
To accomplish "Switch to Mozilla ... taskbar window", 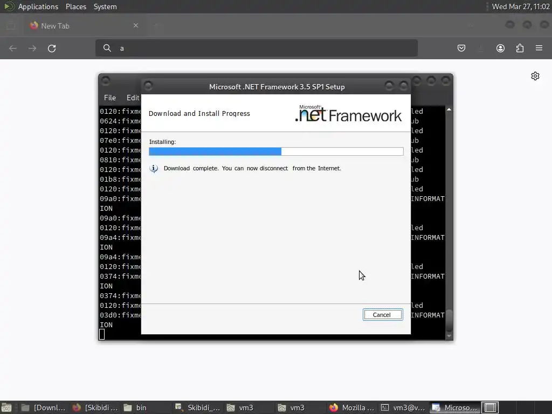I will pos(351,408).
